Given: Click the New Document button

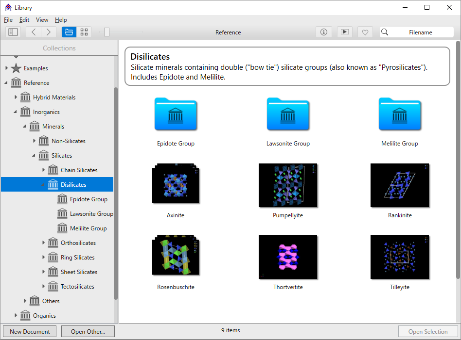Looking at the screenshot, I should pos(30,331).
